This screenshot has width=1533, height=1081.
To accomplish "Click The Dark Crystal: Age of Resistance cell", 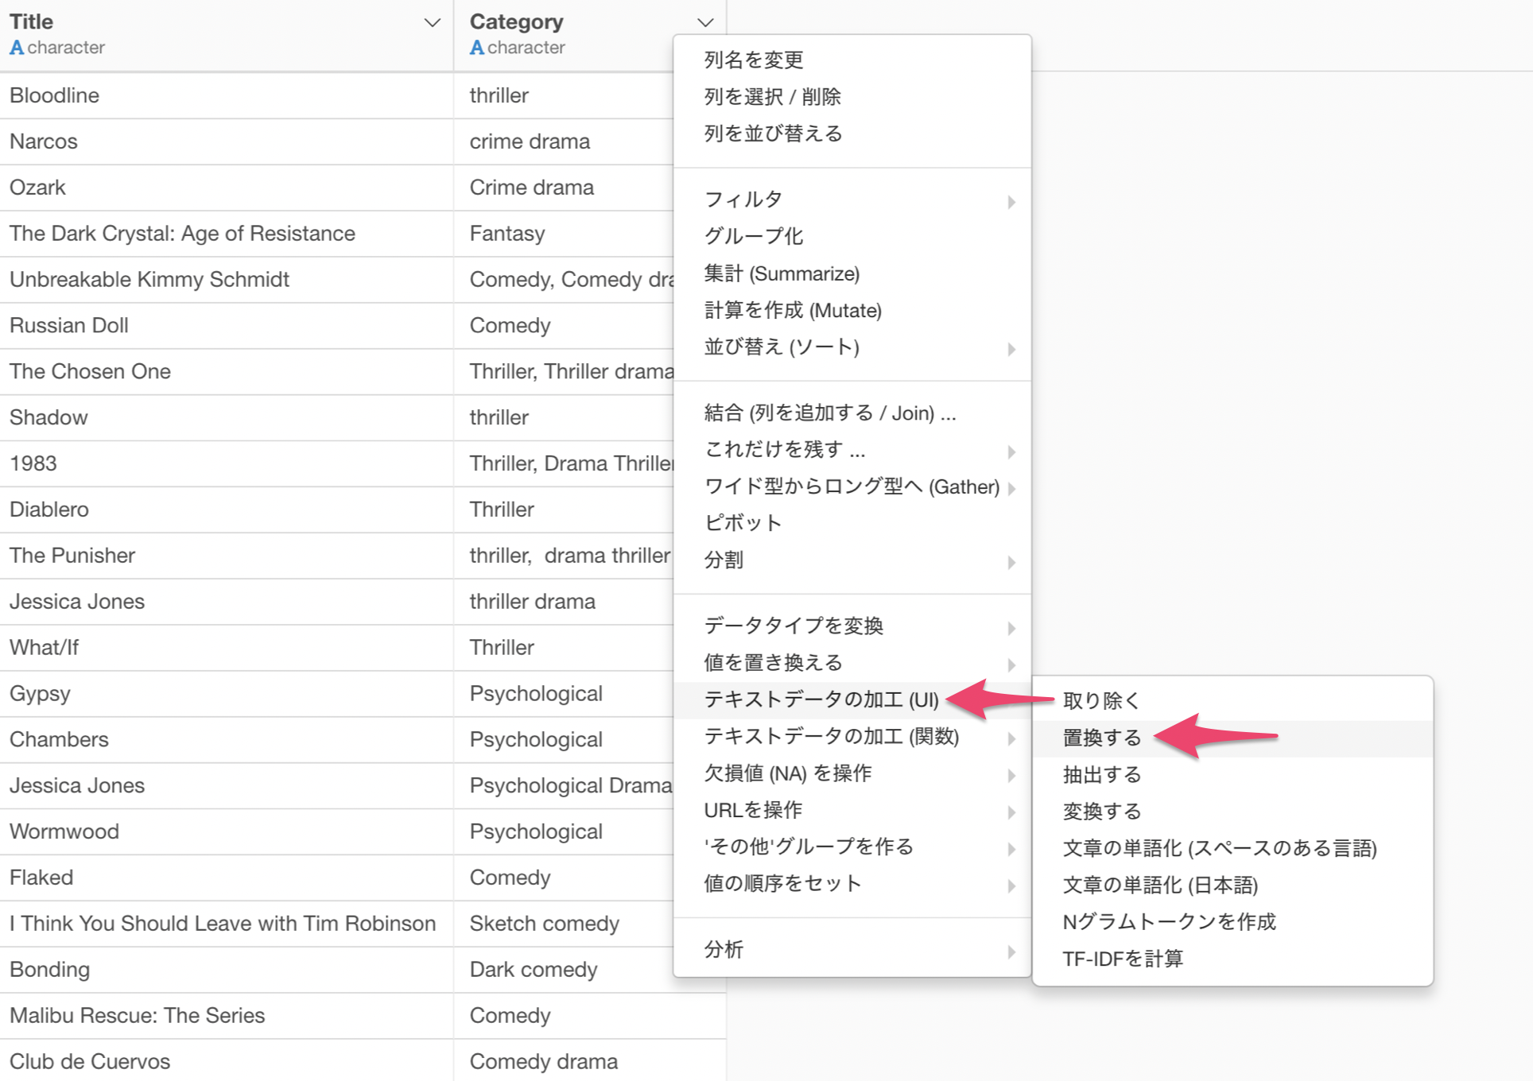I will (227, 234).
